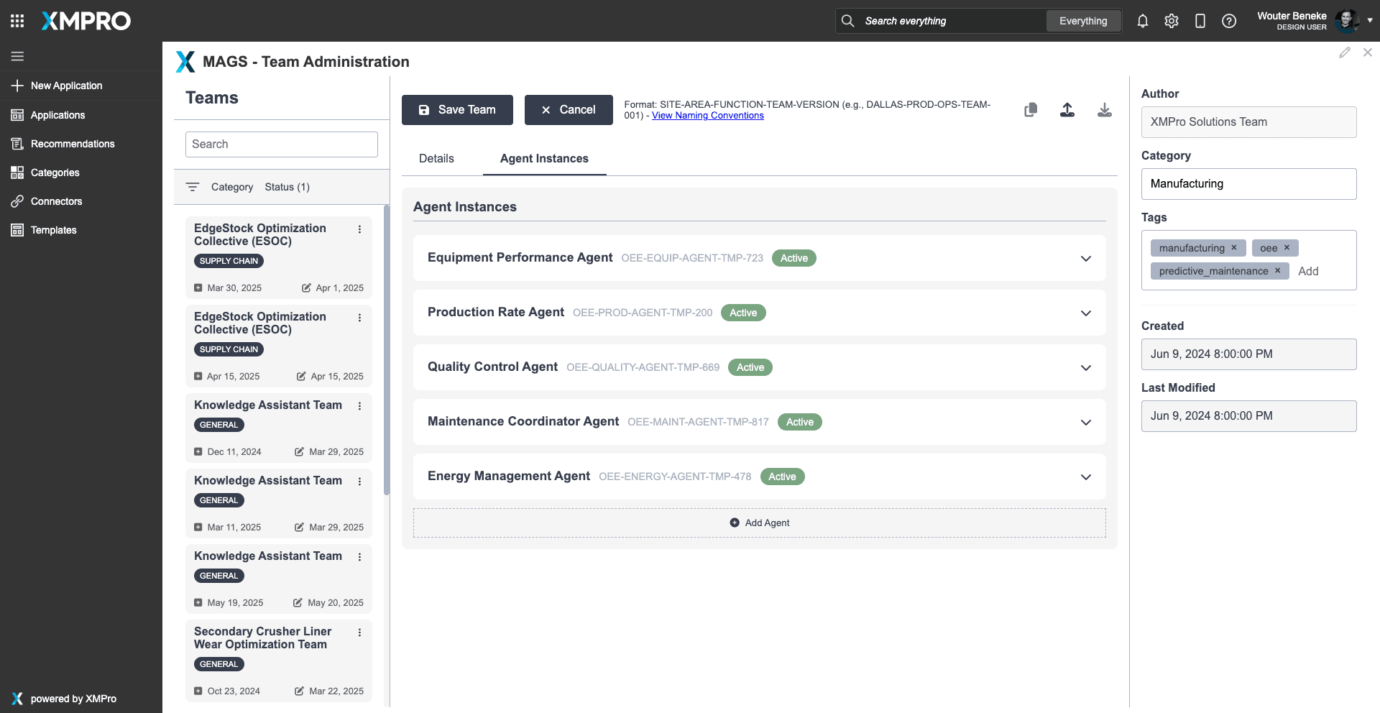Click the upload icon in toolbar
This screenshot has width=1380, height=713.
[x=1067, y=110]
